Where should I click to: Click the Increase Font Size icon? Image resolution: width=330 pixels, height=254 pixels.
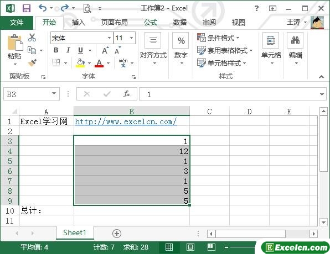[x=105, y=50]
